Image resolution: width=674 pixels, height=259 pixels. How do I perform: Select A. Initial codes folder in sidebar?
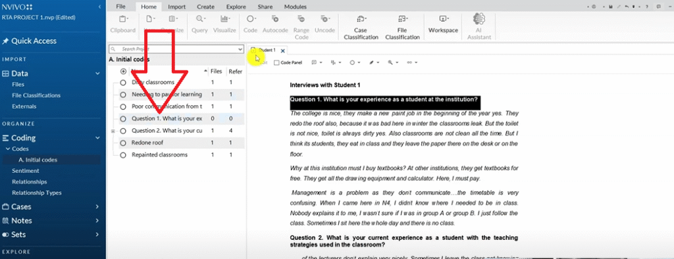click(38, 160)
